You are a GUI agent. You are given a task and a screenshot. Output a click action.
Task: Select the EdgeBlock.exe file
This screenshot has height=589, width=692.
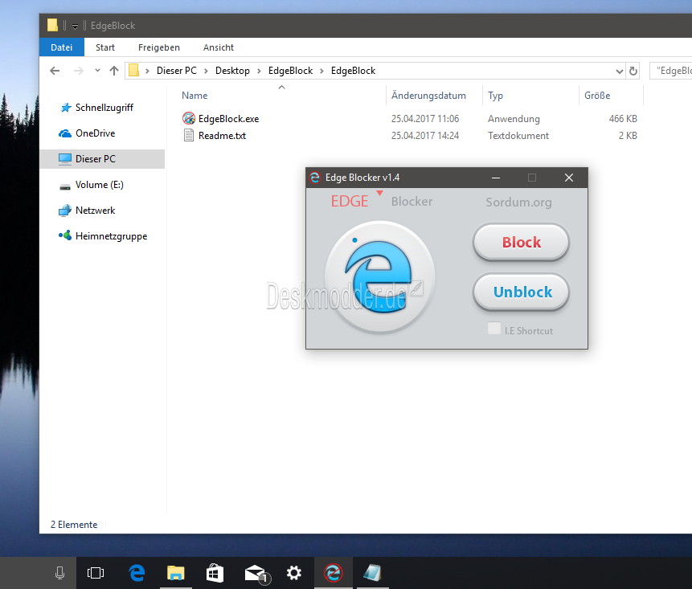click(x=228, y=119)
